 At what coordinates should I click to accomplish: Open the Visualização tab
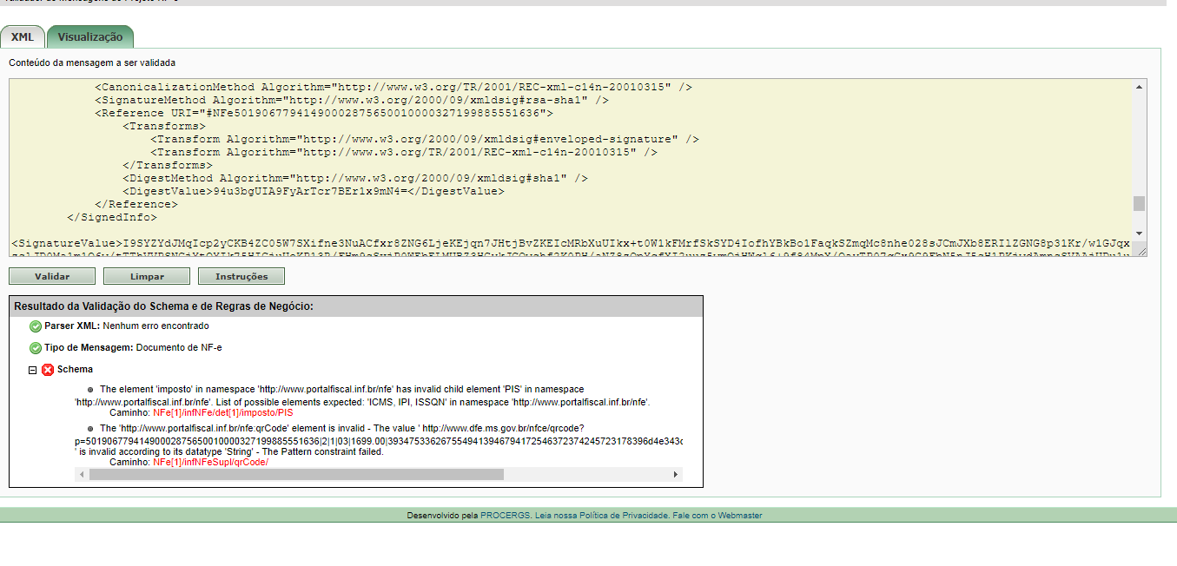[x=90, y=37]
